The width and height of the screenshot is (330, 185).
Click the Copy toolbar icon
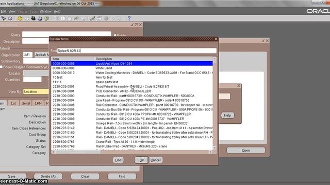(x=63, y=18)
